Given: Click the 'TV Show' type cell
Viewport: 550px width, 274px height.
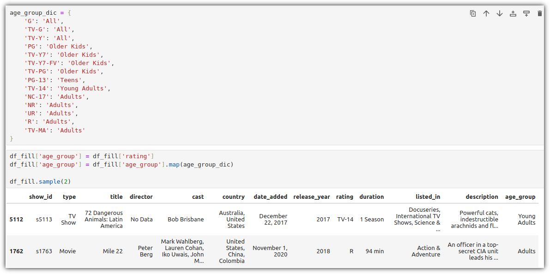Looking at the screenshot, I should (68, 220).
